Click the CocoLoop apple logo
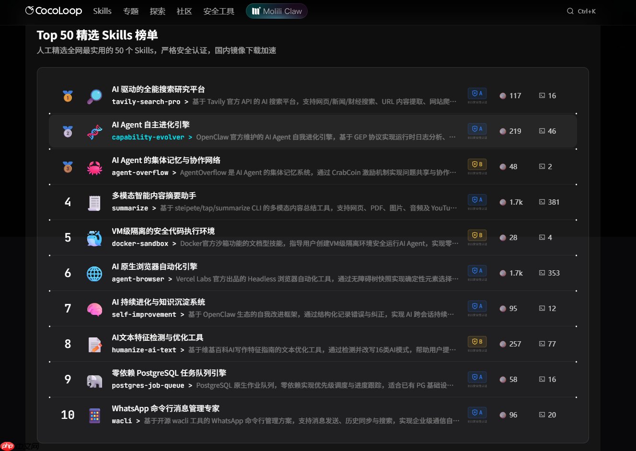Viewport: 636px width, 451px height. [30, 11]
